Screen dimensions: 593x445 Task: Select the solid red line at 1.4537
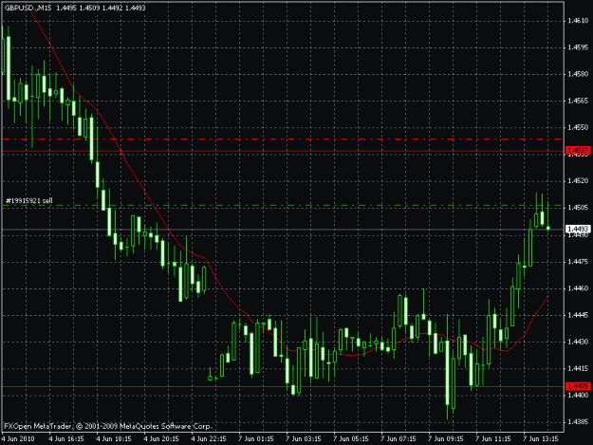pos(283,151)
